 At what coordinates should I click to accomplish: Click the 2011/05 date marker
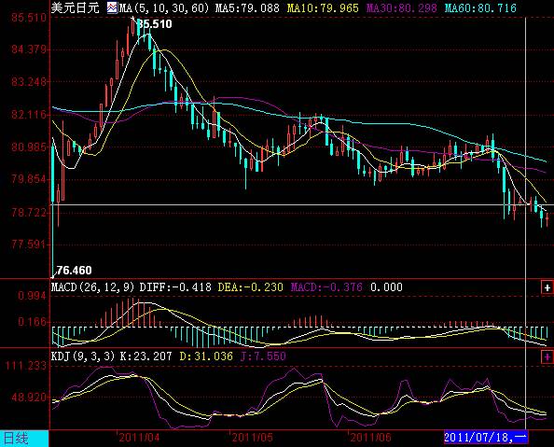pos(252,438)
